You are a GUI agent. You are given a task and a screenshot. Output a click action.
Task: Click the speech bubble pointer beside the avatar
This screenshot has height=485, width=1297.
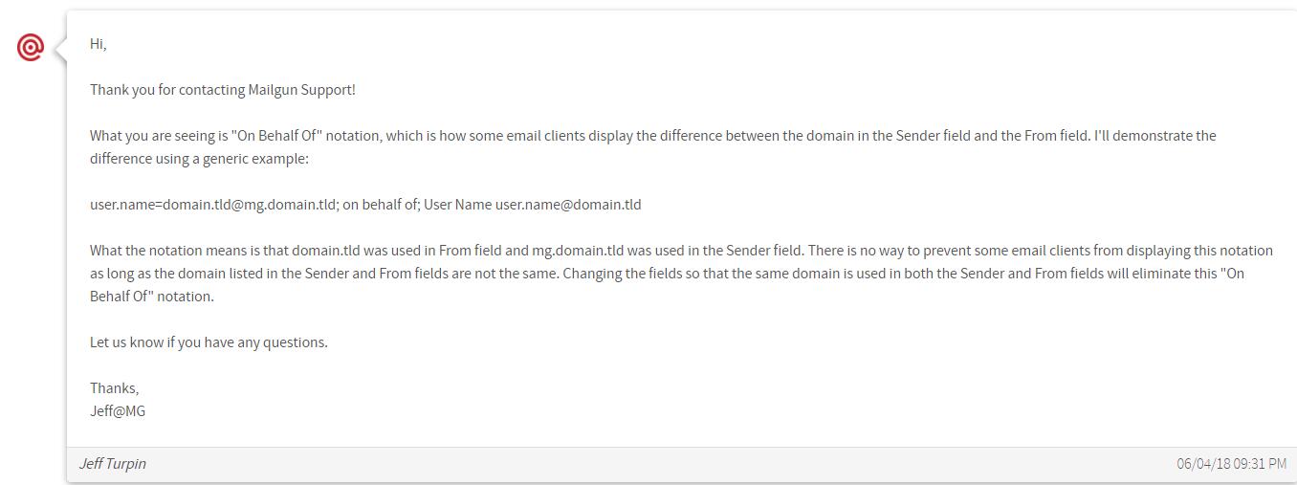point(60,48)
